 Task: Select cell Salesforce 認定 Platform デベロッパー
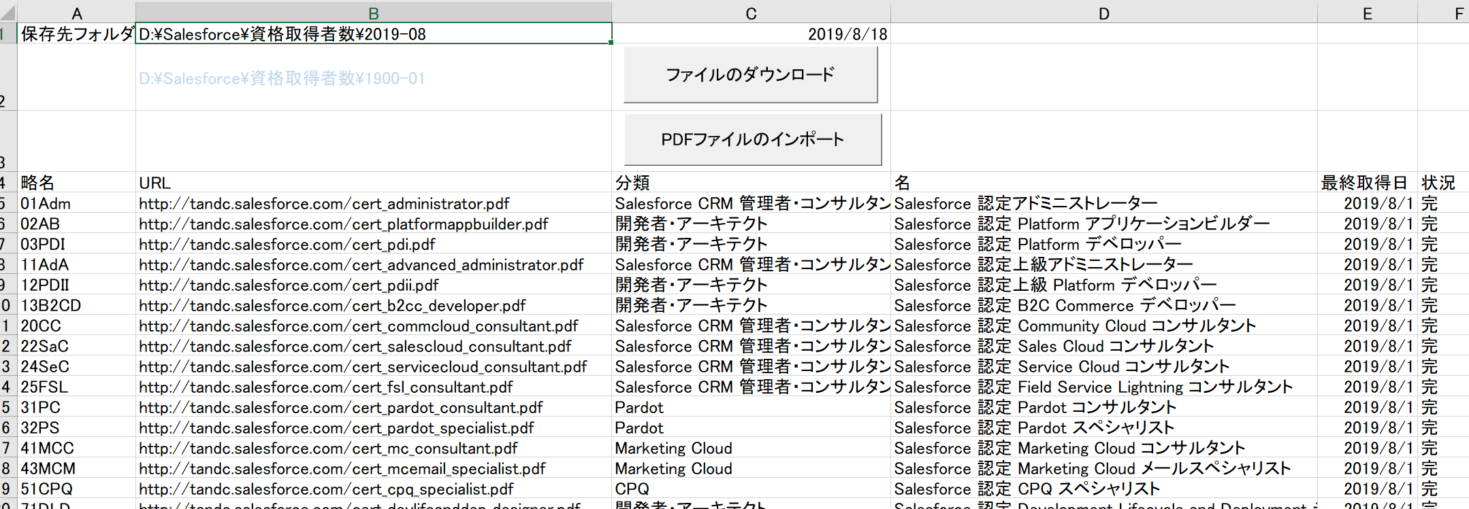pyautogui.click(x=1103, y=243)
